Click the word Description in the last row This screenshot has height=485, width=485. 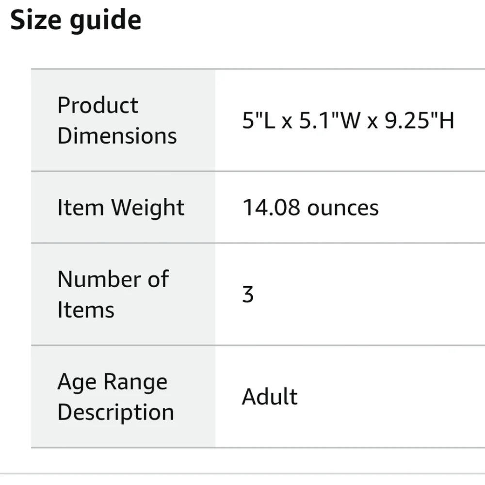(116, 412)
